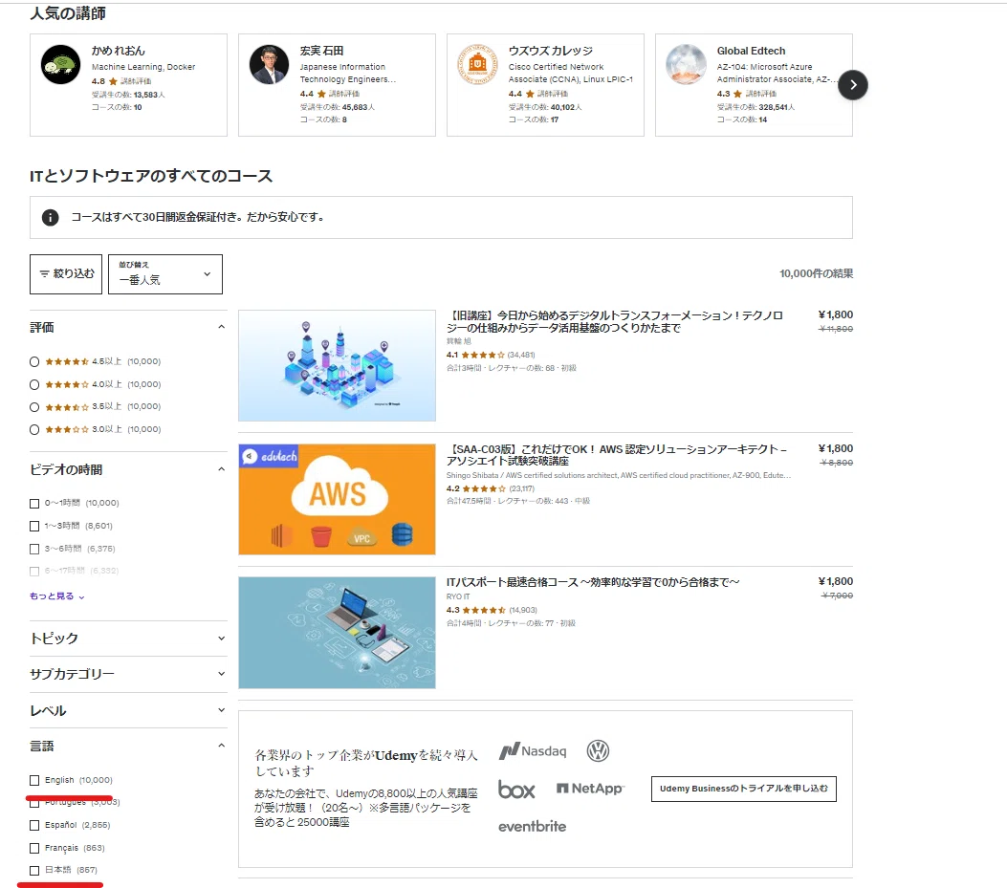Click the digital city course thumbnail
Screen dimensions: 1007x888
(x=338, y=366)
